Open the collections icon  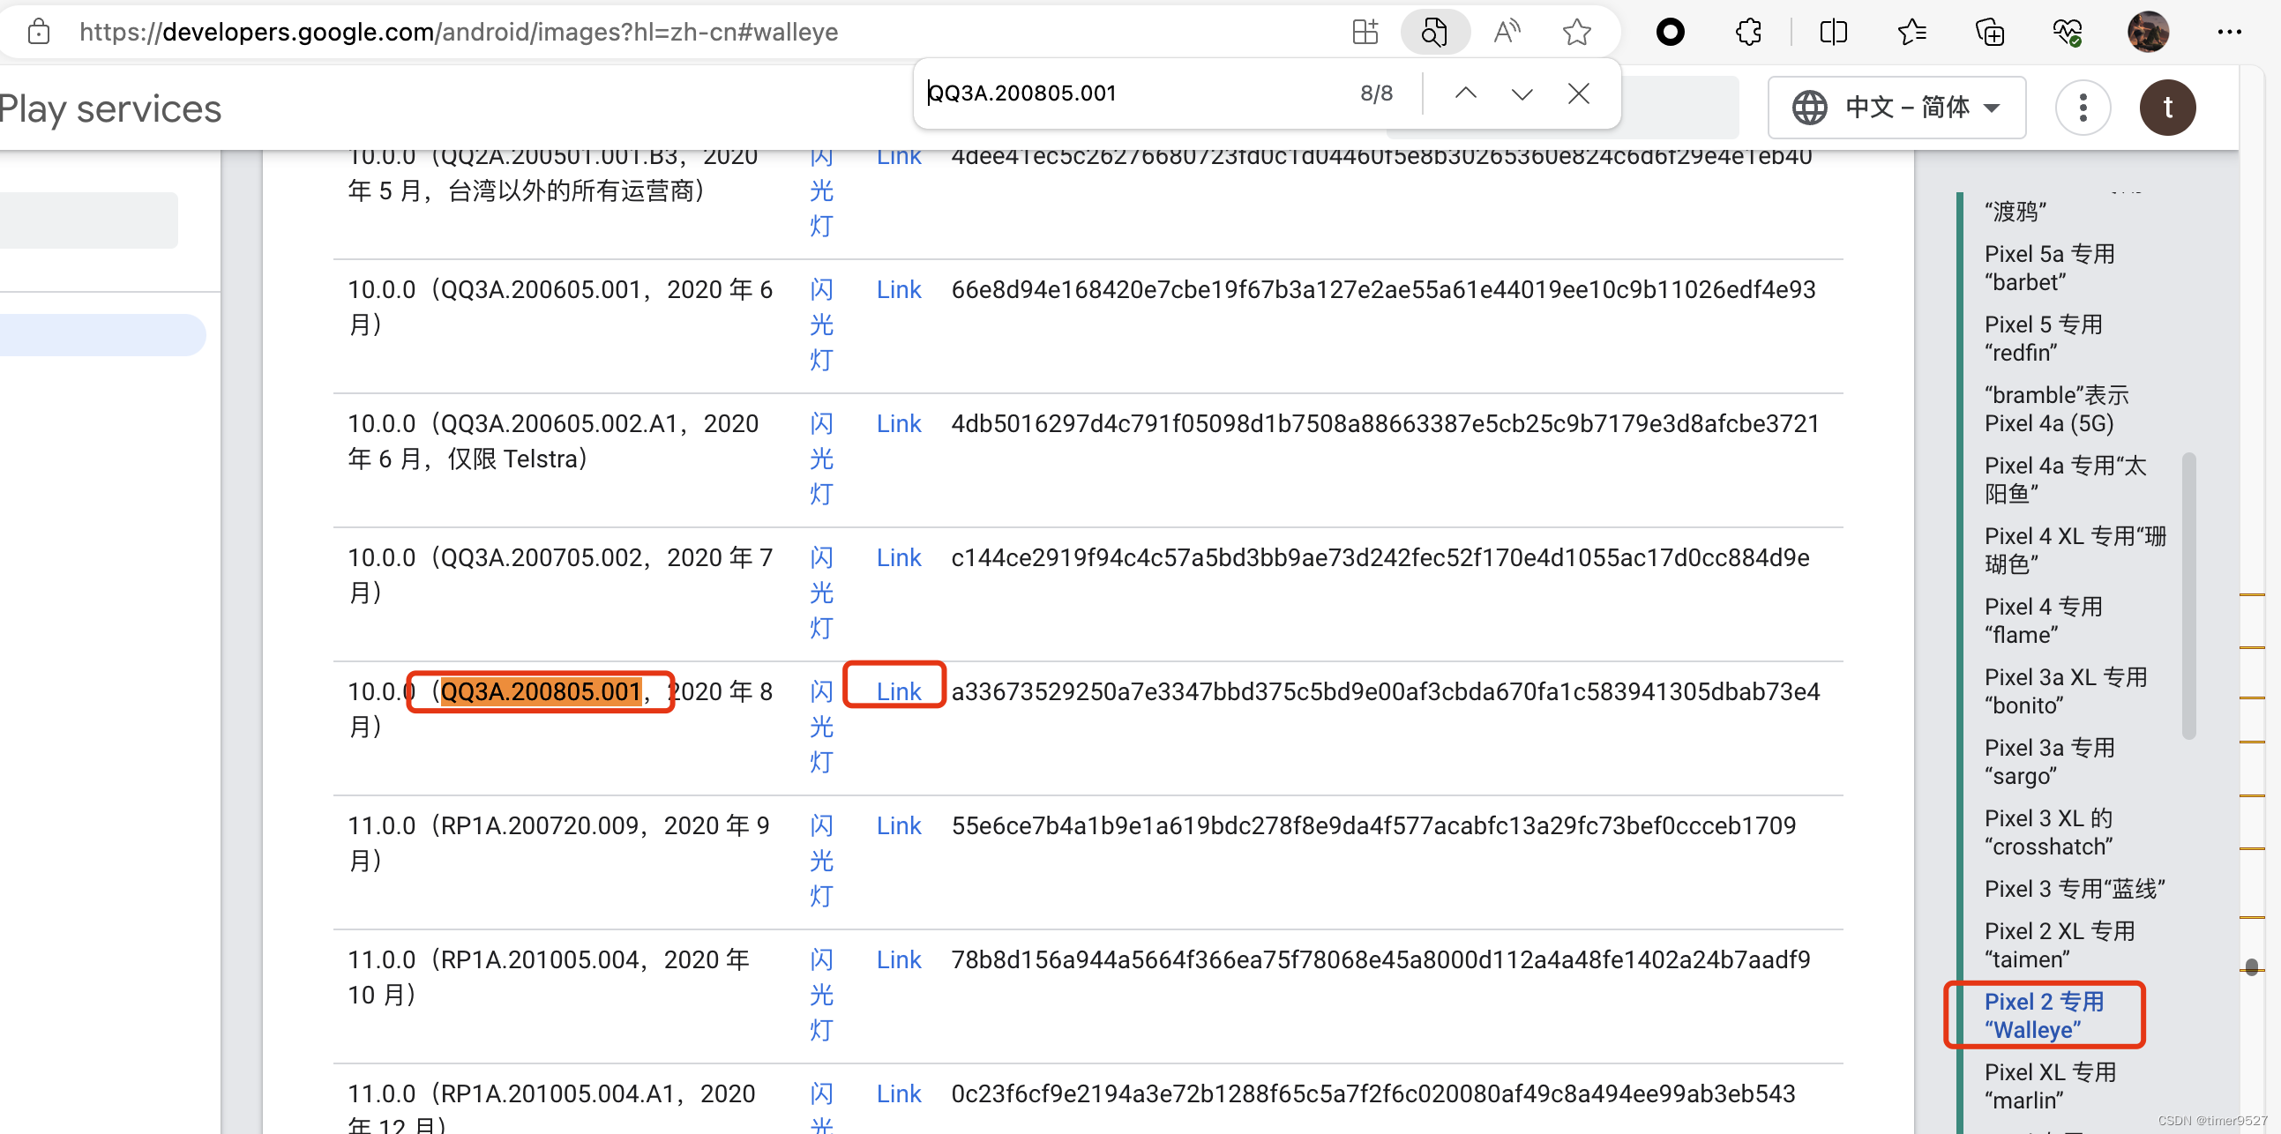click(1990, 33)
